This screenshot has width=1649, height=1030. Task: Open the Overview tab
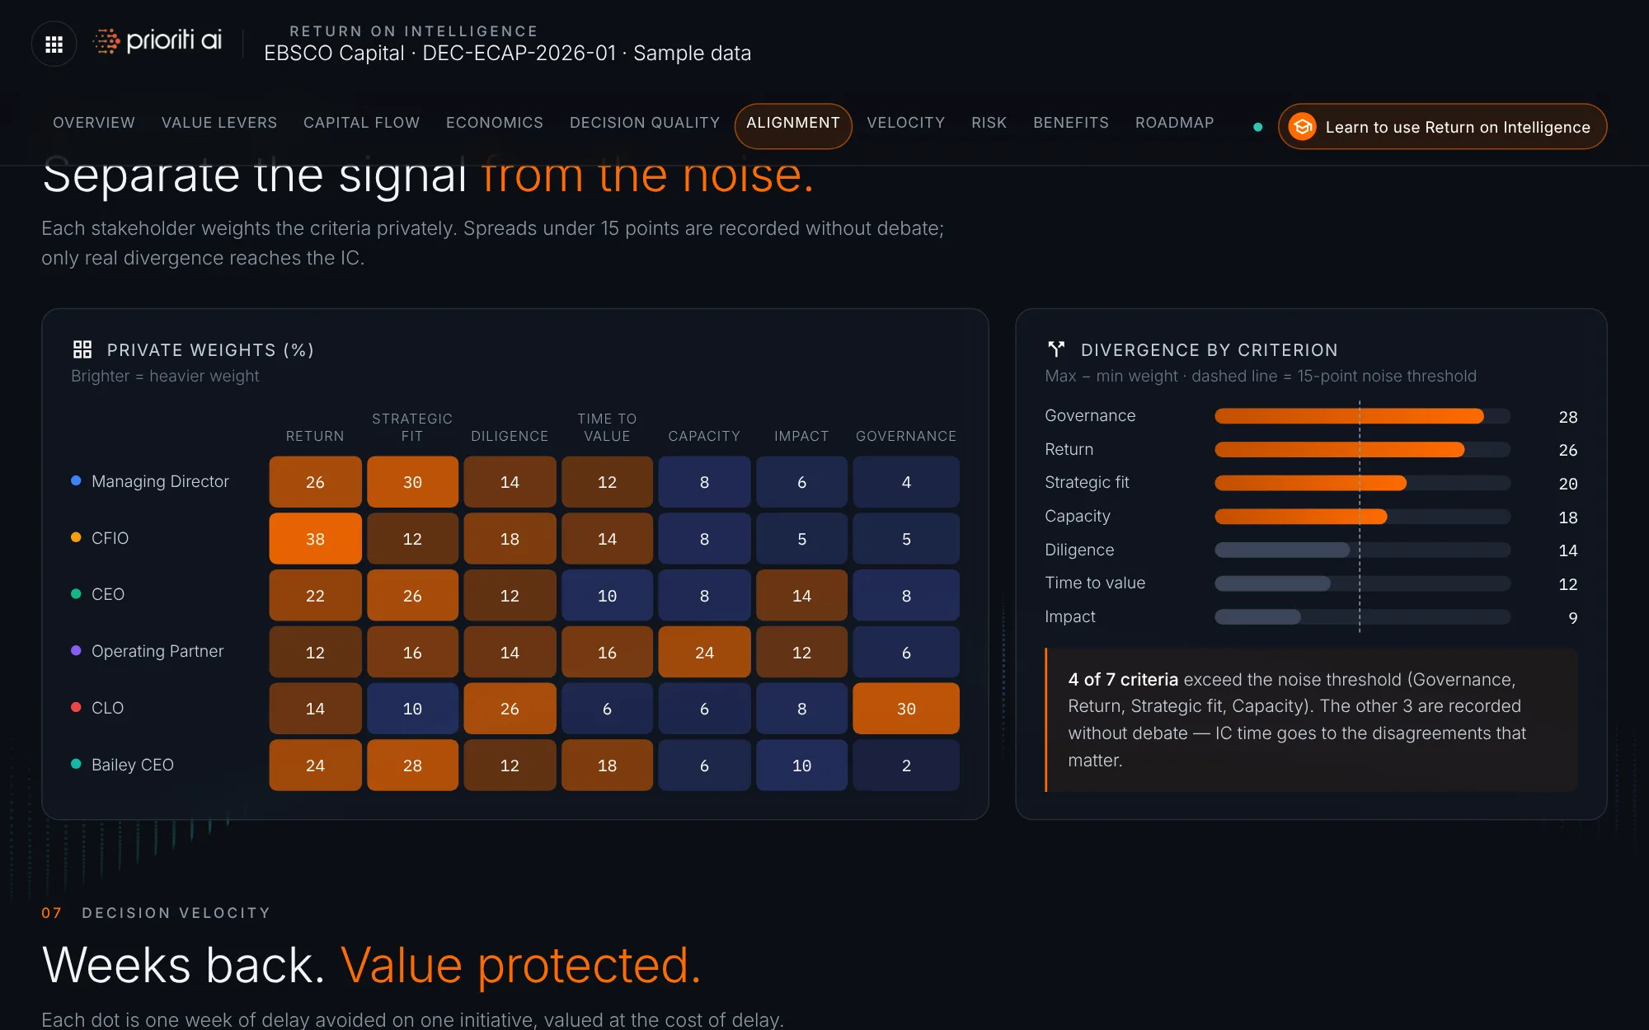click(94, 123)
